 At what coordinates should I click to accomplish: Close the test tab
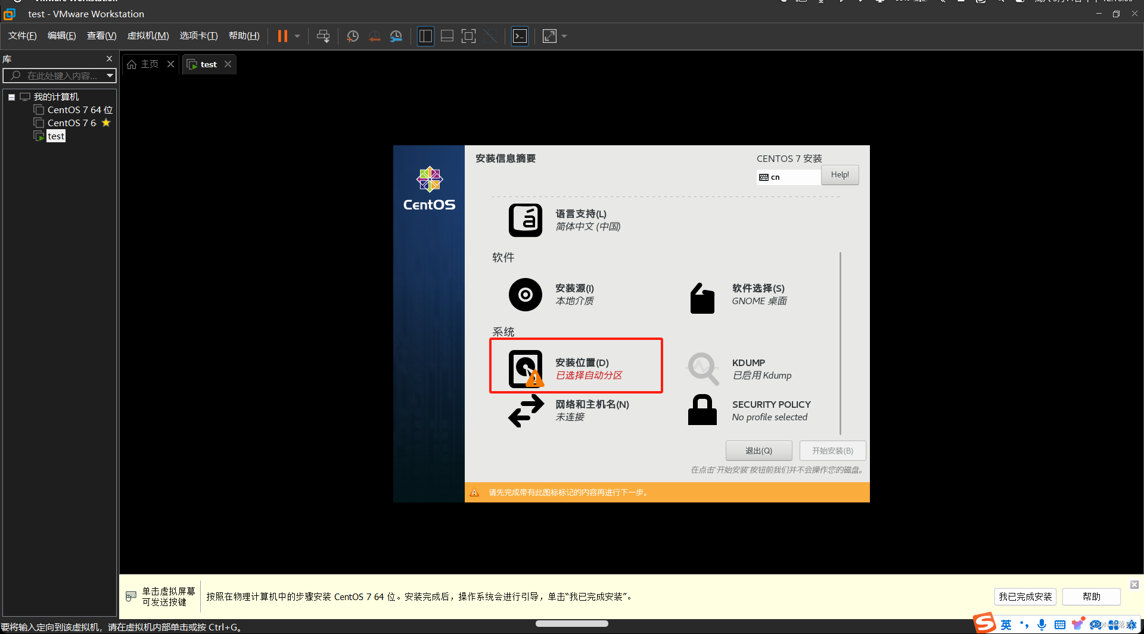point(228,64)
